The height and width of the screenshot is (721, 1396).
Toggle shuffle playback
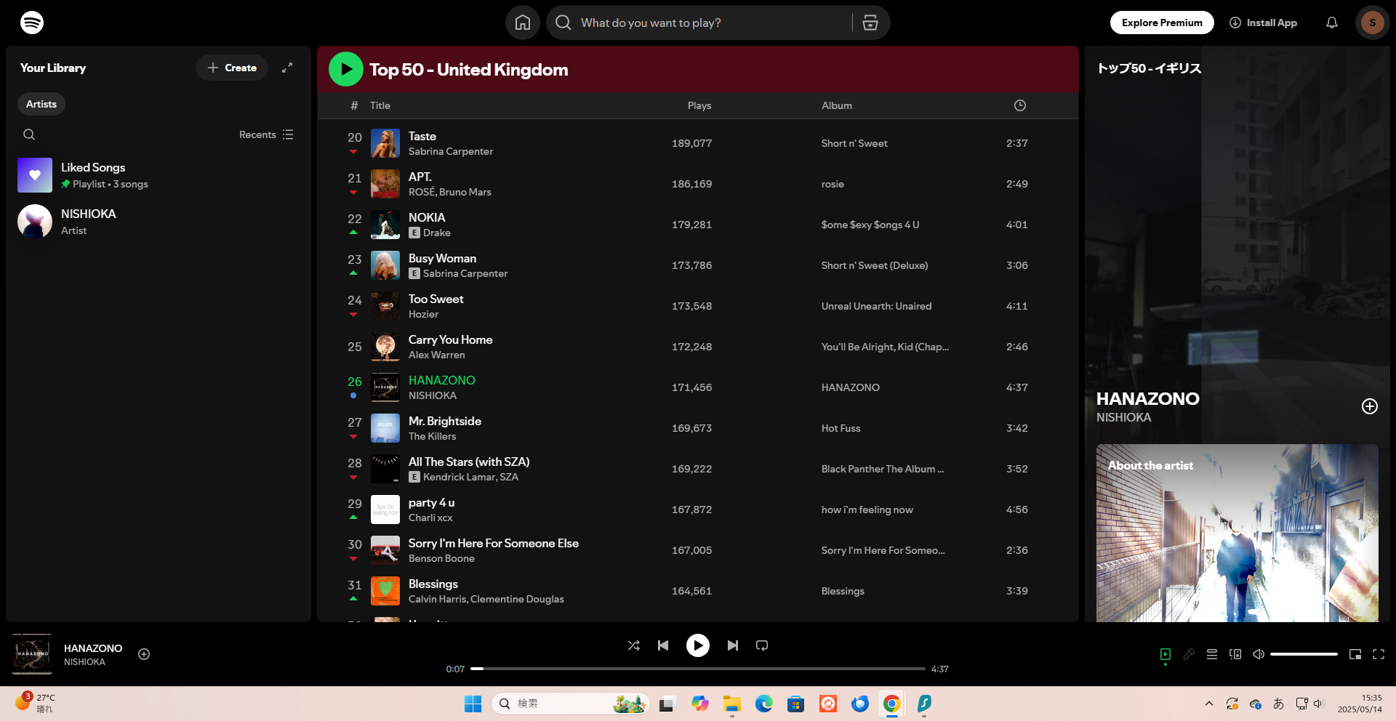[633, 645]
